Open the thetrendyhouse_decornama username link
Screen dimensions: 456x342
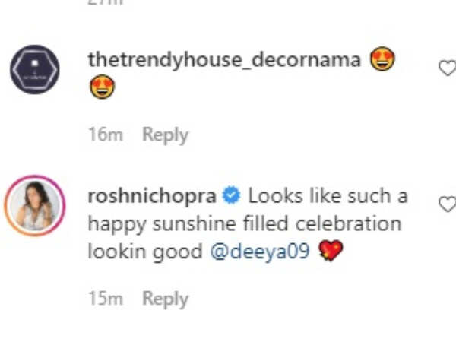224,61
